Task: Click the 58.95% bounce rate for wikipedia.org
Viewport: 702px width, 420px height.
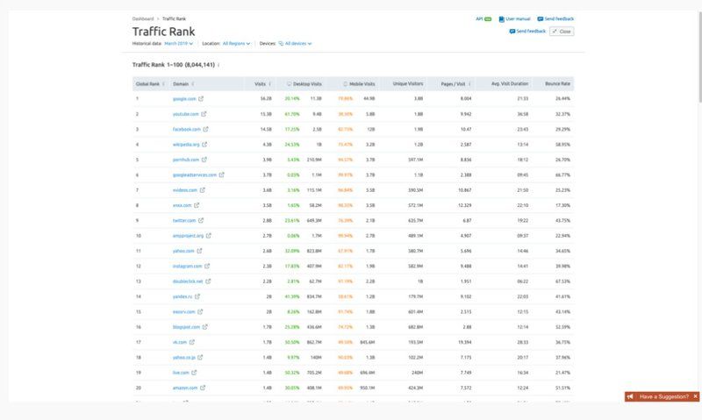Action: point(562,145)
